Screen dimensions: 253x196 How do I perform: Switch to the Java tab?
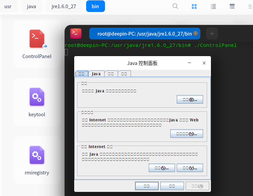96,74
